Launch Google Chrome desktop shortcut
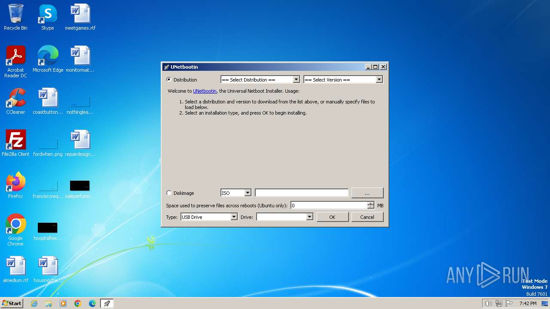Image resolution: width=550 pixels, height=309 pixels. pos(15,230)
